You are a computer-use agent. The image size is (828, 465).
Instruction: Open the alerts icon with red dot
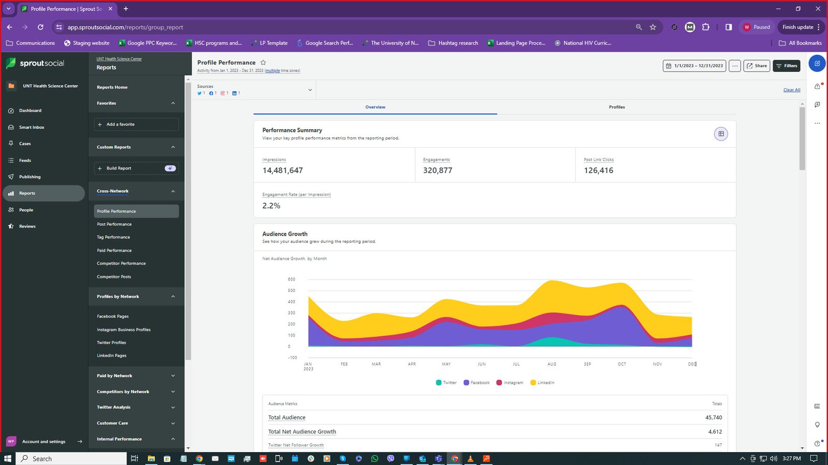tap(818, 86)
